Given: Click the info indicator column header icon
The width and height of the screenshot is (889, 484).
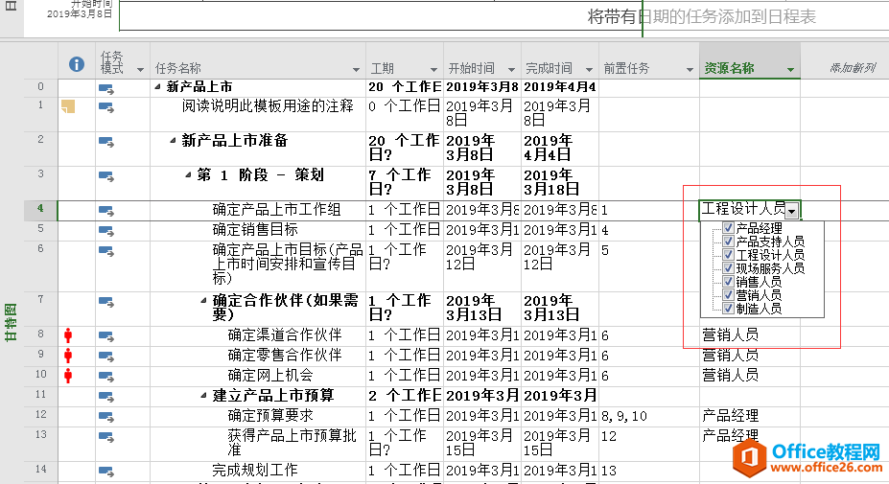Looking at the screenshot, I should (x=77, y=64).
